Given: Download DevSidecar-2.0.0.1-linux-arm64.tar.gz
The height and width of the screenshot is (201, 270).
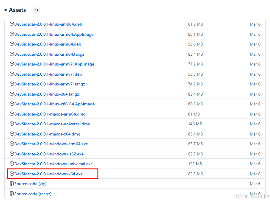Looking at the screenshot, I should click(x=49, y=54).
